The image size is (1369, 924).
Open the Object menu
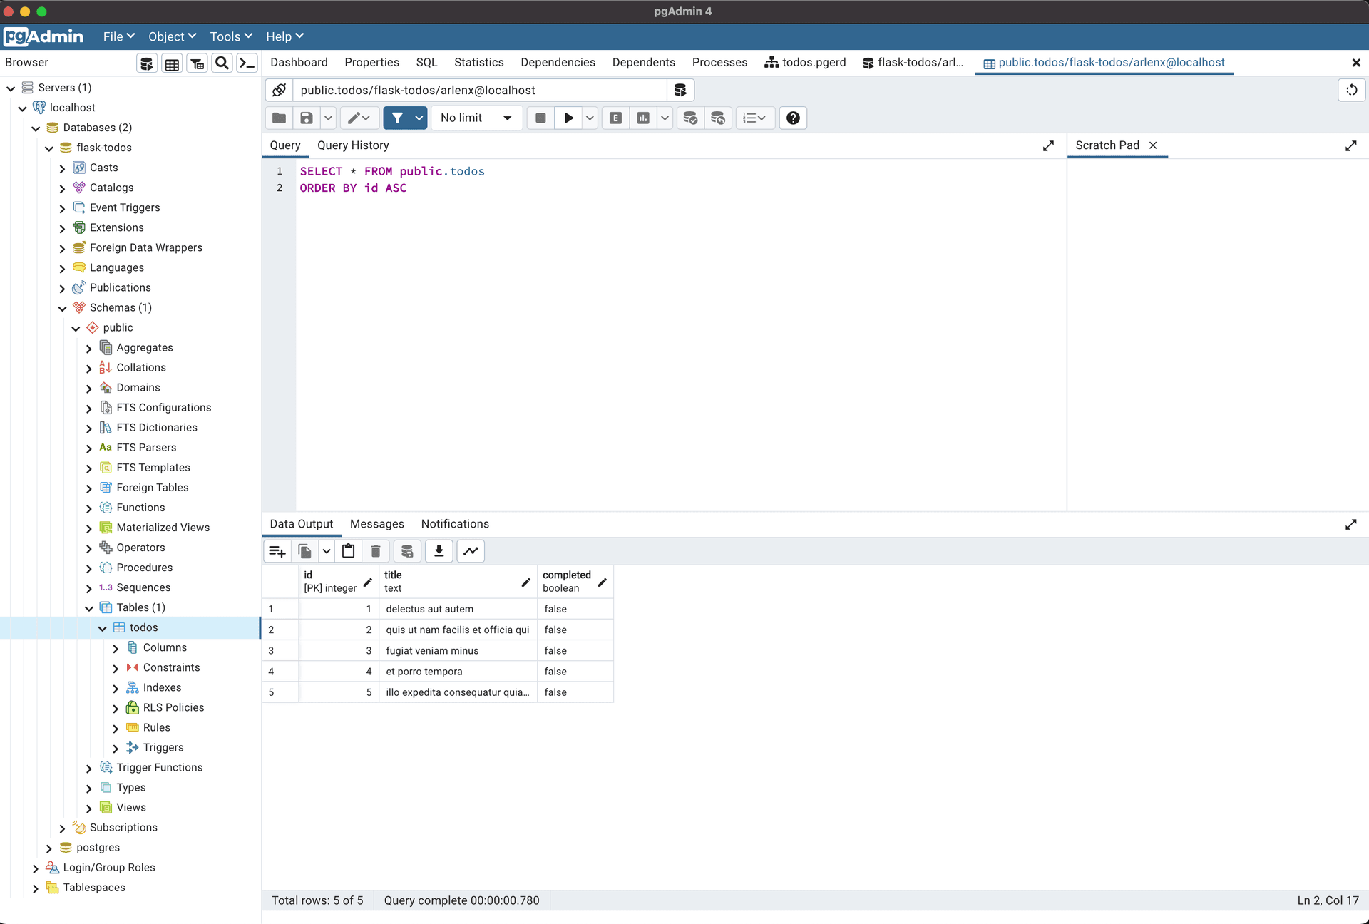(x=172, y=36)
